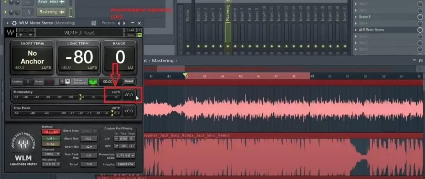Collapse the WLM lower panel with the green minus
The width and height of the screenshot is (425, 179).
click(139, 35)
